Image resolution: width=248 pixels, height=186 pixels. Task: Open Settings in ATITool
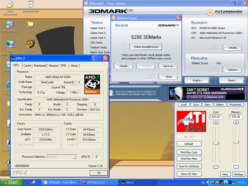pyautogui.click(x=238, y=174)
